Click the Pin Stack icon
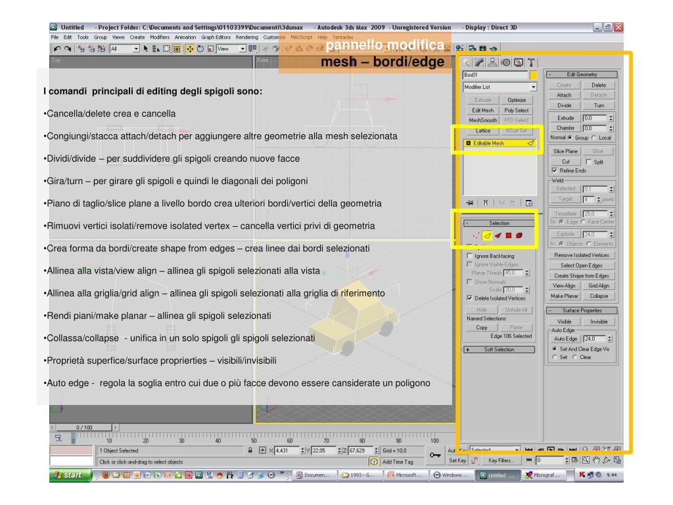The height and width of the screenshot is (505, 673). click(470, 203)
